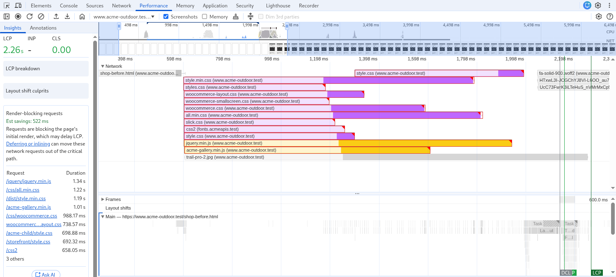616x277 pixels.
Task: Select jquery.min.js network bar
Action: (x=348, y=143)
